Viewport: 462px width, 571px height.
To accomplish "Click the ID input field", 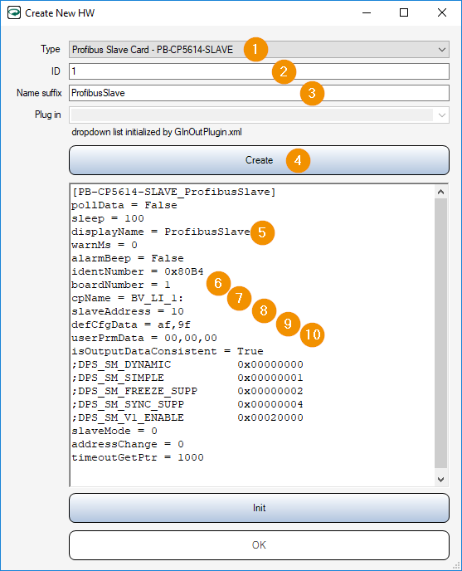I will (259, 71).
